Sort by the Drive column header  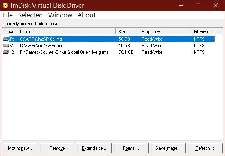coord(10,31)
